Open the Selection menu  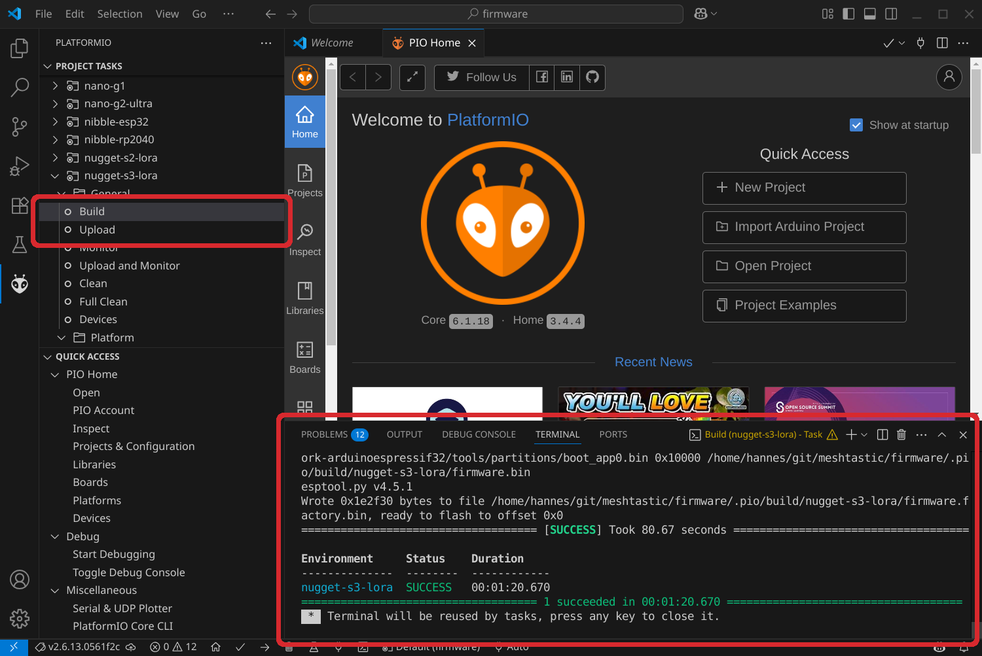click(119, 14)
